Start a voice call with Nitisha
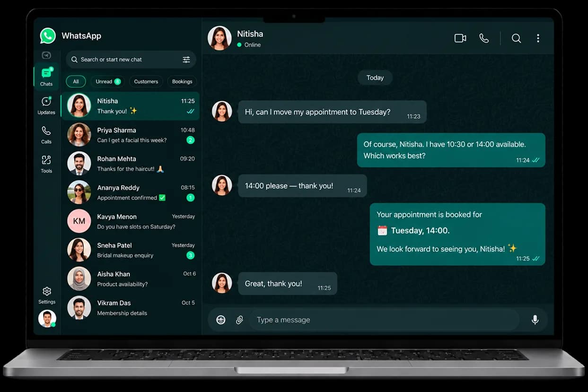 tap(484, 38)
